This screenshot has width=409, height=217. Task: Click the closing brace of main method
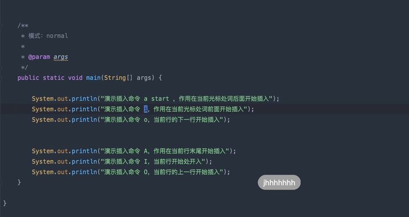[x=19, y=182]
